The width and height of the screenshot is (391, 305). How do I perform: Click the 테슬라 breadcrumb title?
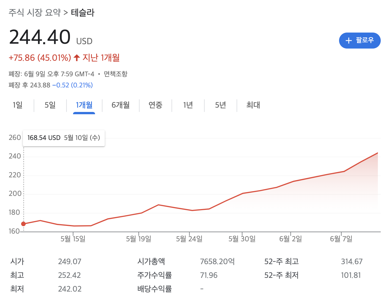coord(83,13)
